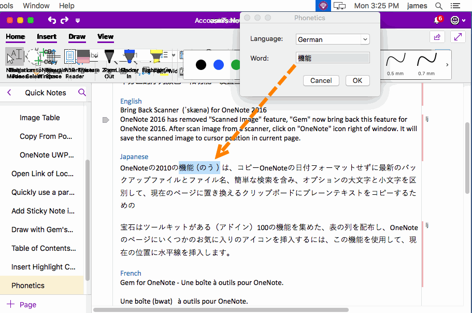Click the james user name in menu bar
Image resolution: width=472 pixels, height=313 pixels.
[417, 6]
